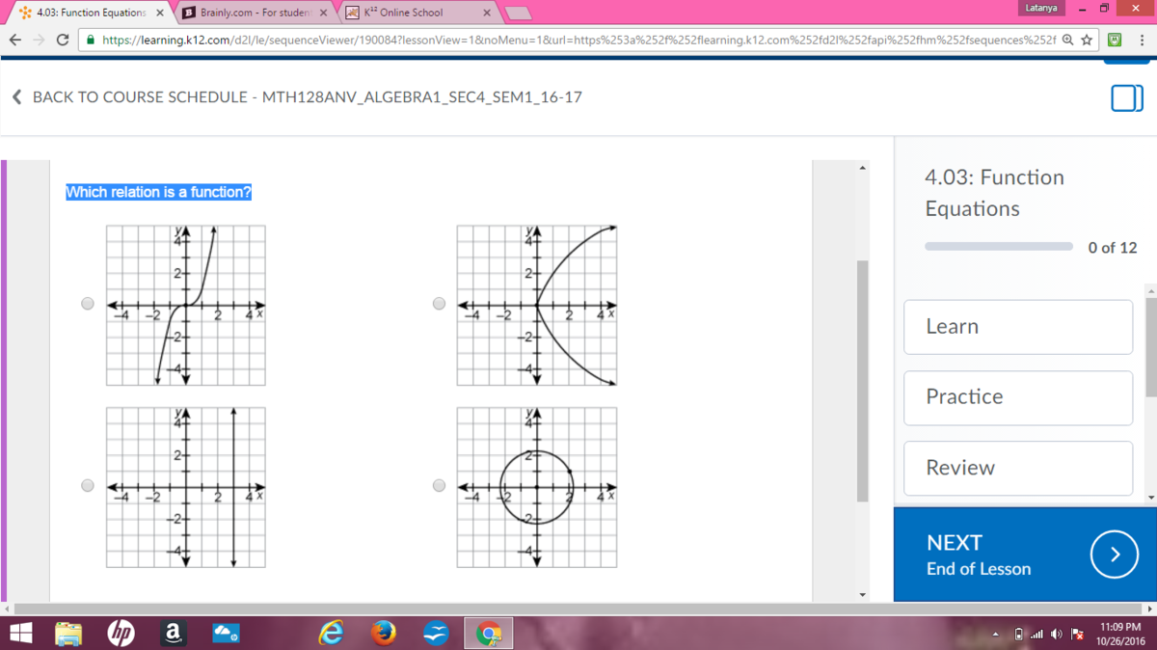Click the Latanya profile button
The height and width of the screenshot is (650, 1157).
click(x=1040, y=8)
